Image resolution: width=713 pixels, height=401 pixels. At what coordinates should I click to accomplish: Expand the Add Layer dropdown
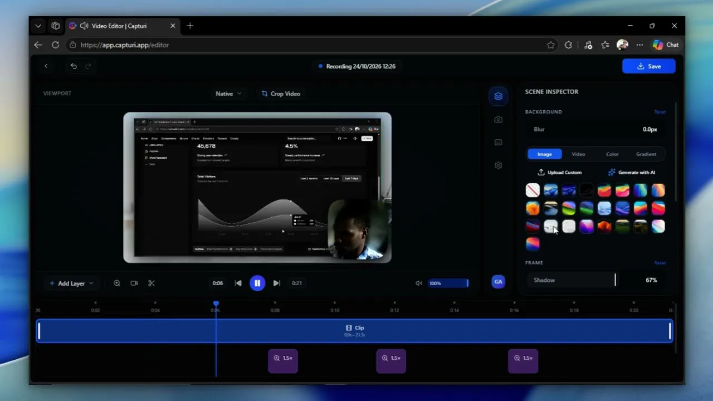coord(71,283)
